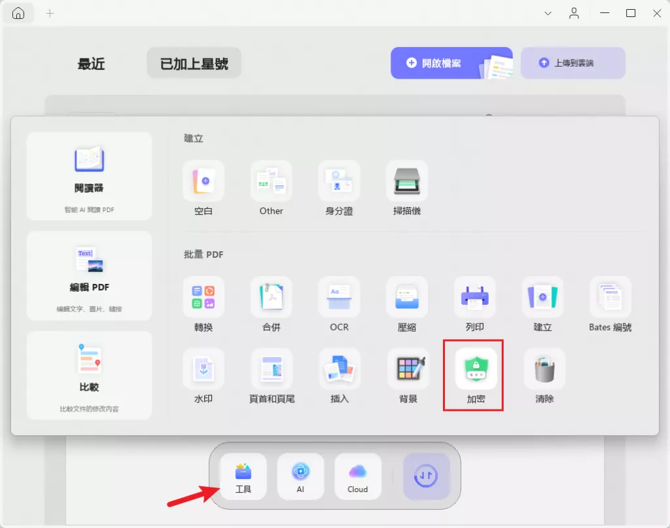Image resolution: width=670 pixels, height=528 pixels.
Task: Click the 工具 tools button
Action: click(x=243, y=476)
